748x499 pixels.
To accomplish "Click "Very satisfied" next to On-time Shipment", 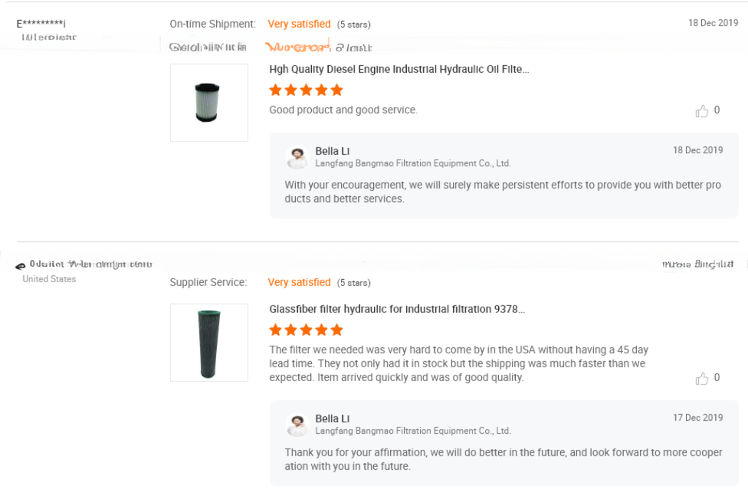I will [x=299, y=25].
